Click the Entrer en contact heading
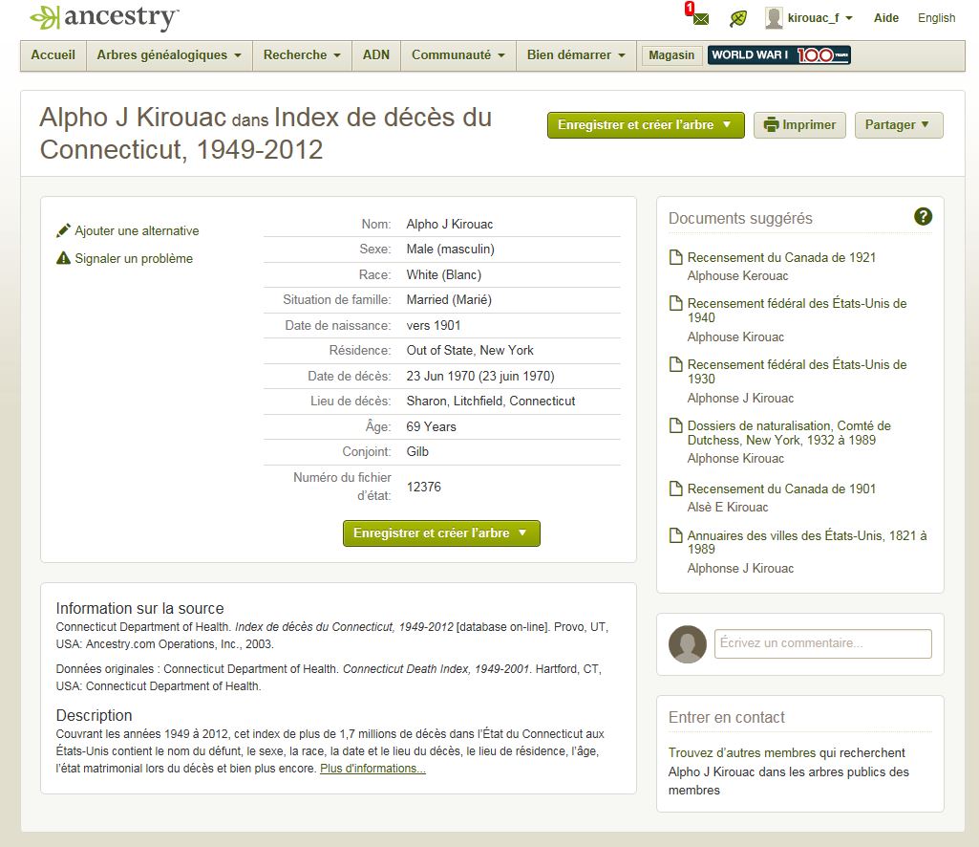 click(726, 717)
